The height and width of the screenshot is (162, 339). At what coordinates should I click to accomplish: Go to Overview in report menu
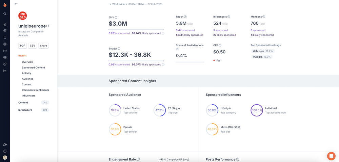coord(28,62)
